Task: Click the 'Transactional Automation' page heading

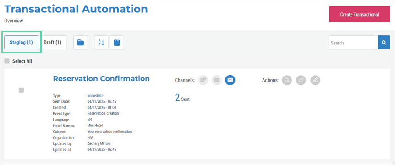Action: coord(76,9)
